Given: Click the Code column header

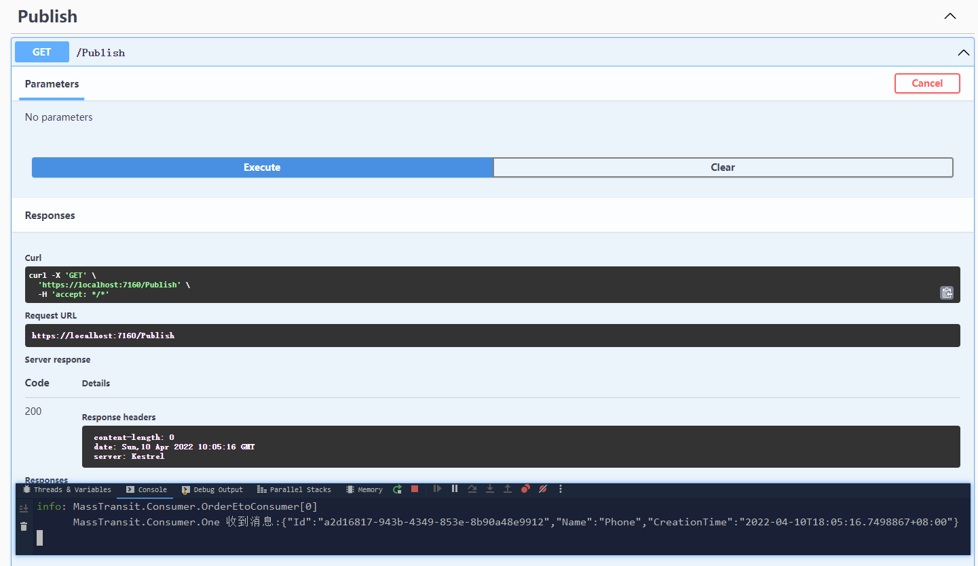Looking at the screenshot, I should (x=37, y=383).
